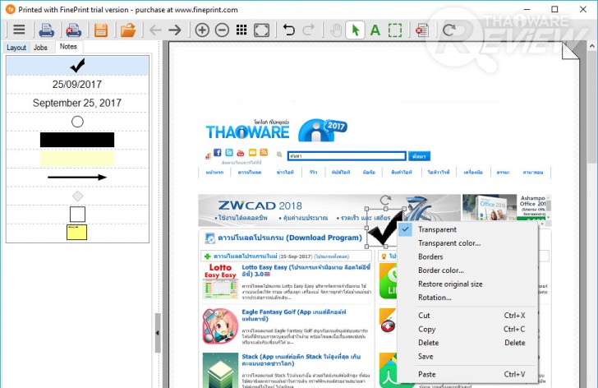
Task: Open the Rotation... option
Action: coord(435,298)
